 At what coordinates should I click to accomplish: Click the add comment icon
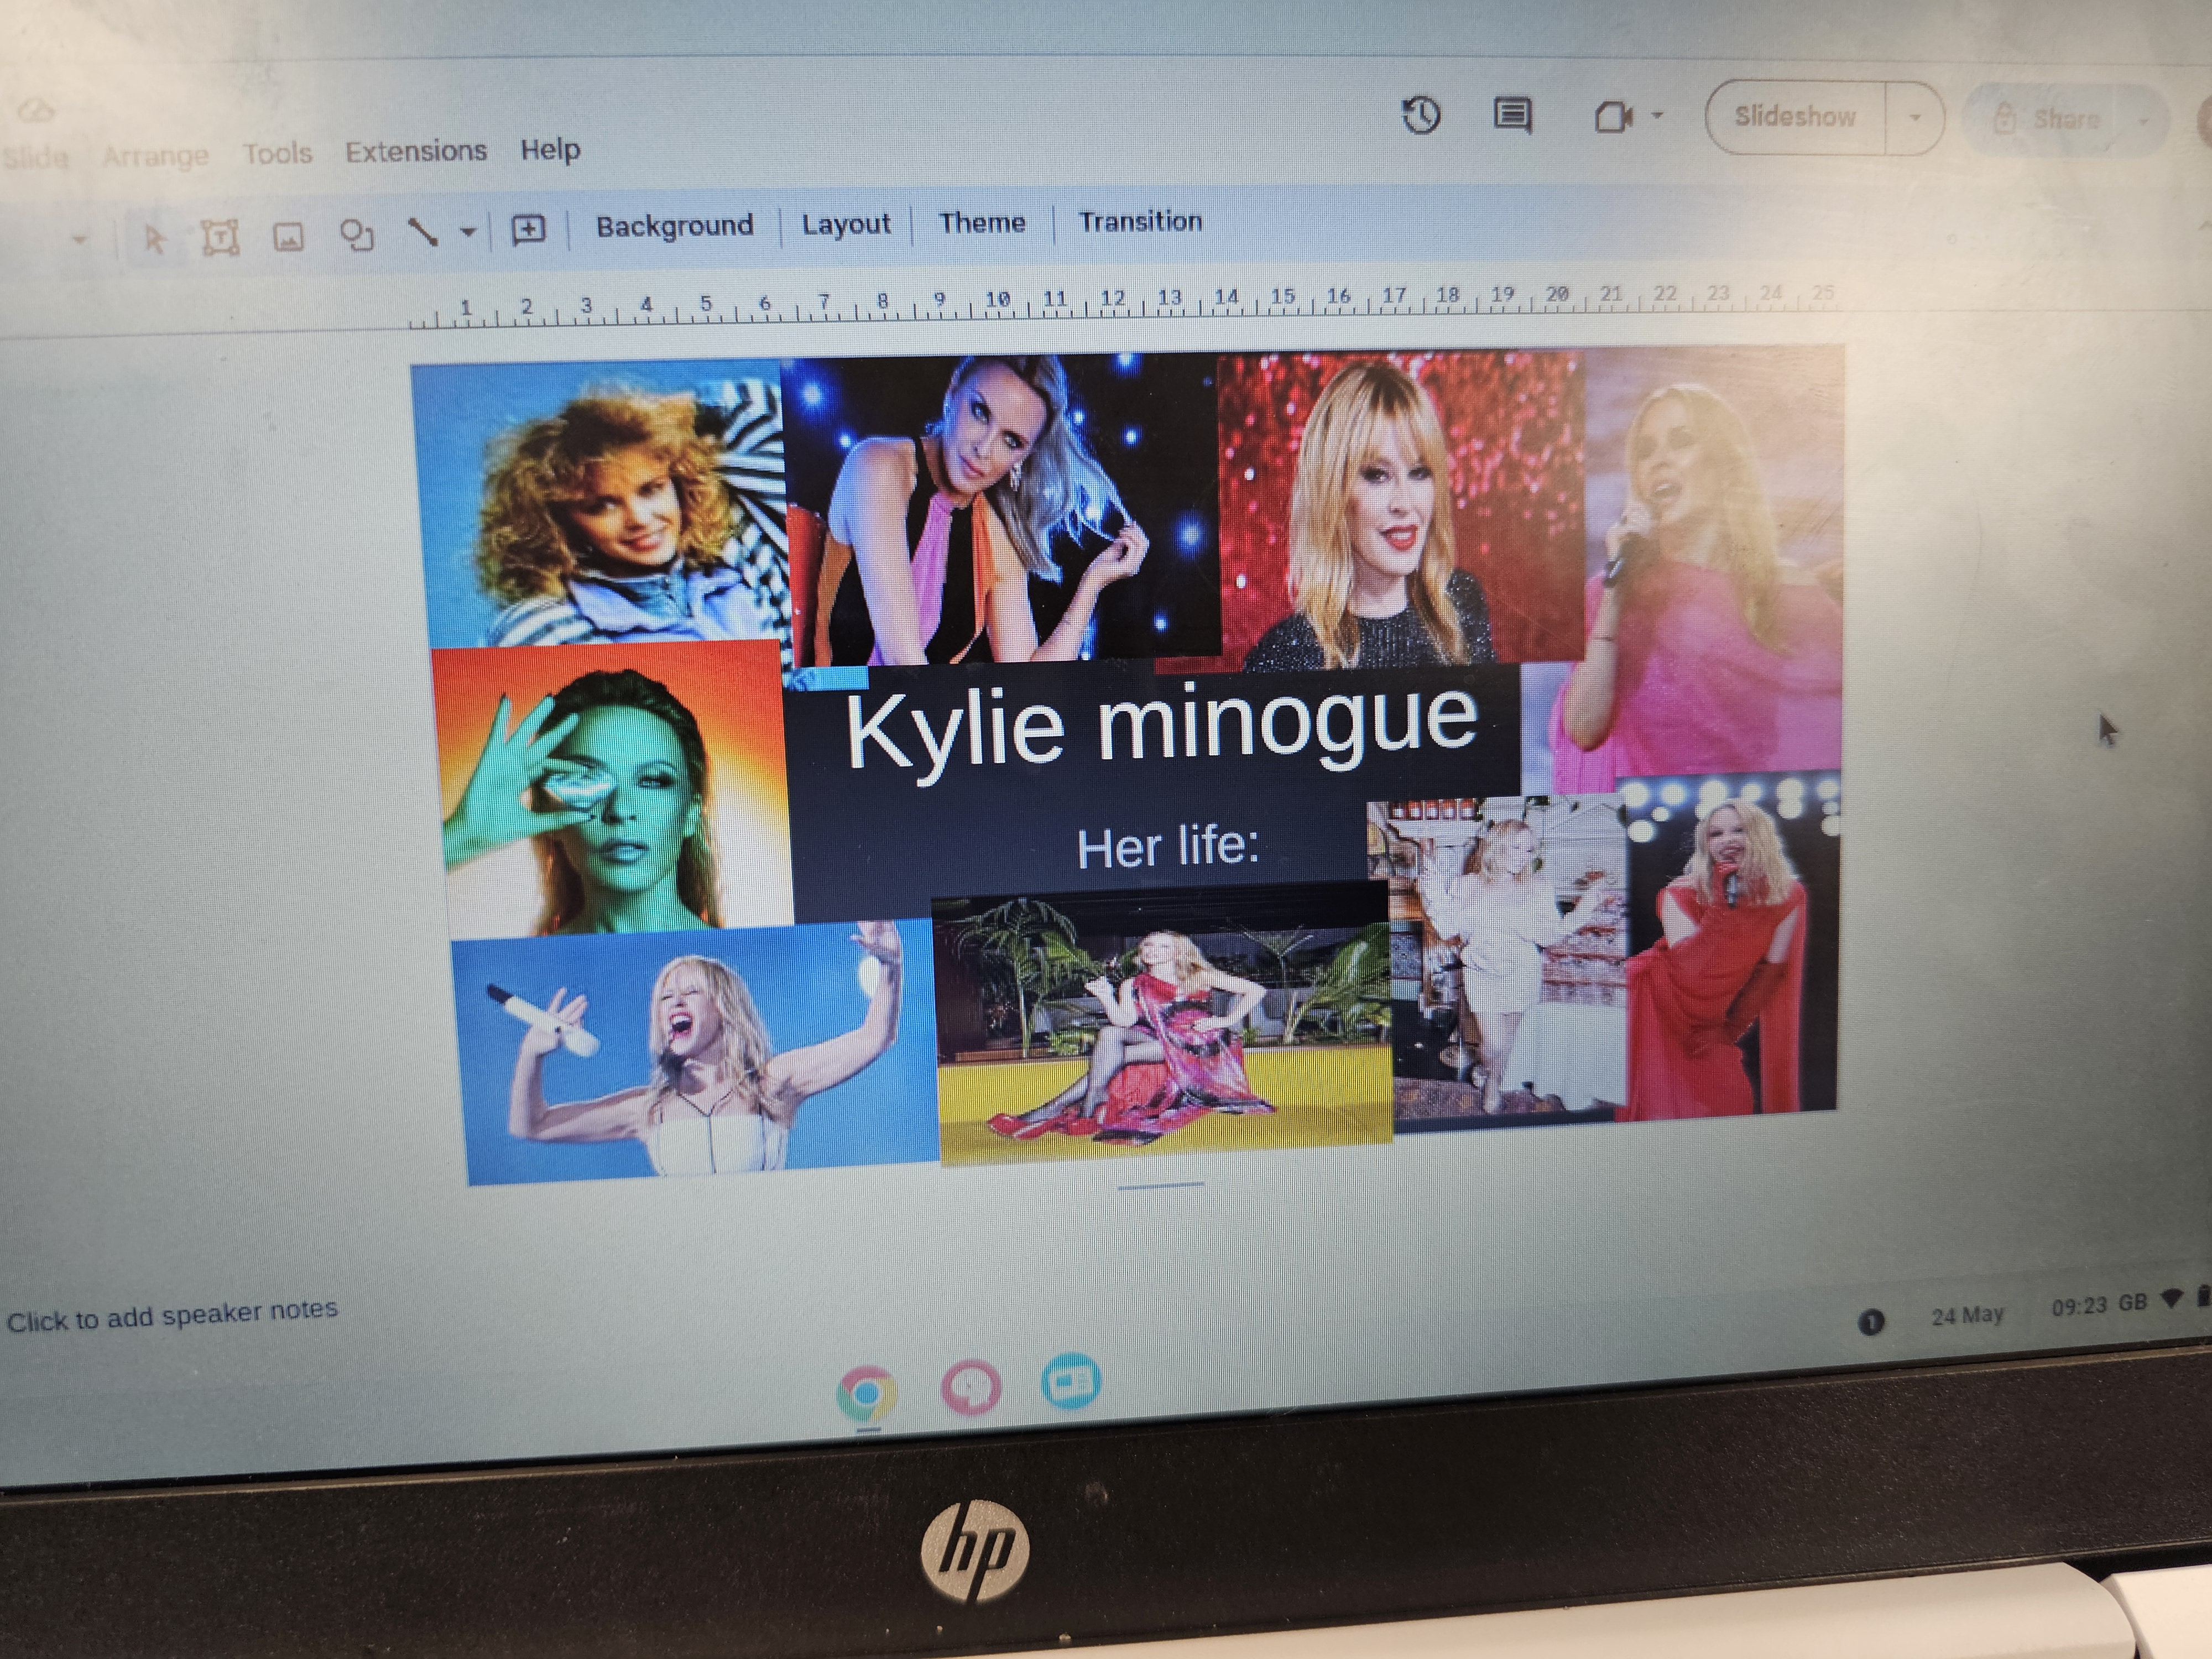click(528, 230)
